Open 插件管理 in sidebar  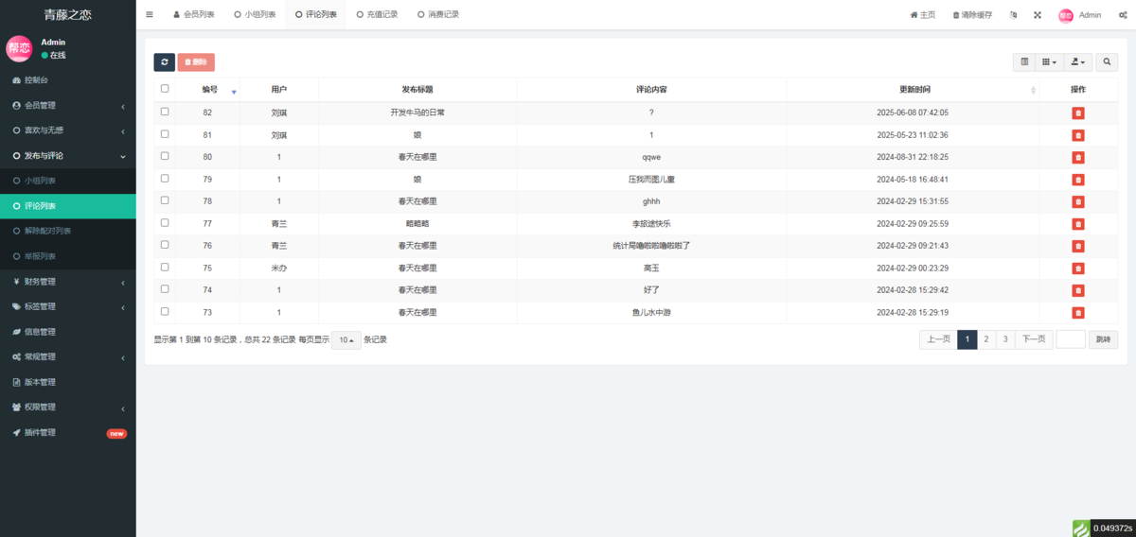68,433
